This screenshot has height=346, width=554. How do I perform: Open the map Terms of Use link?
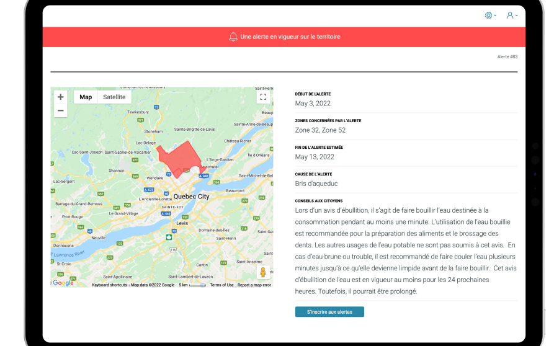pyautogui.click(x=221, y=285)
